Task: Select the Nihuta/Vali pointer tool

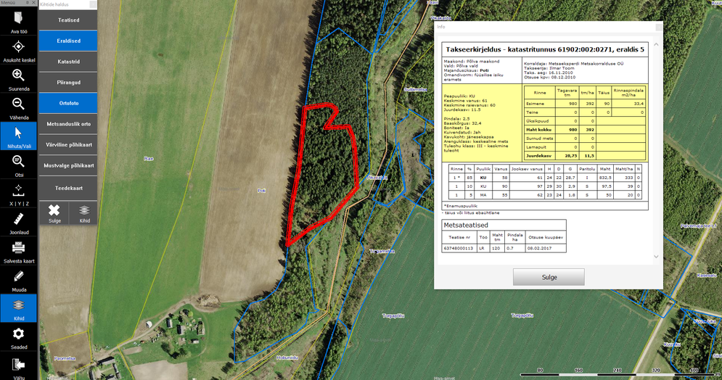Action: 18,134
